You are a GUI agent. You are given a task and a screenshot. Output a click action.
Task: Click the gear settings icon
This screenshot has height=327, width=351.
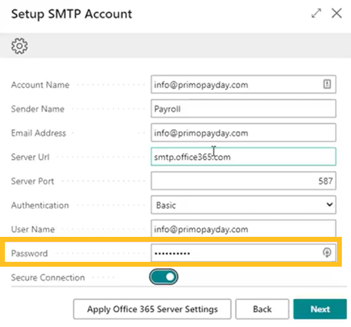20,46
